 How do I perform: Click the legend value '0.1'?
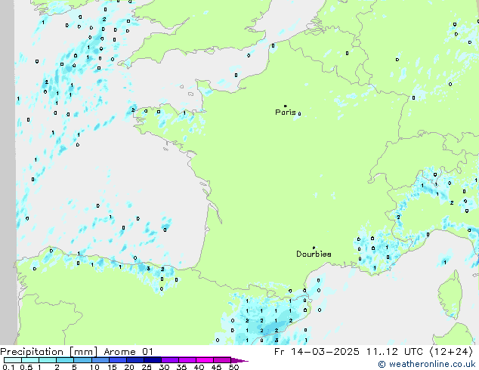tap(8, 367)
